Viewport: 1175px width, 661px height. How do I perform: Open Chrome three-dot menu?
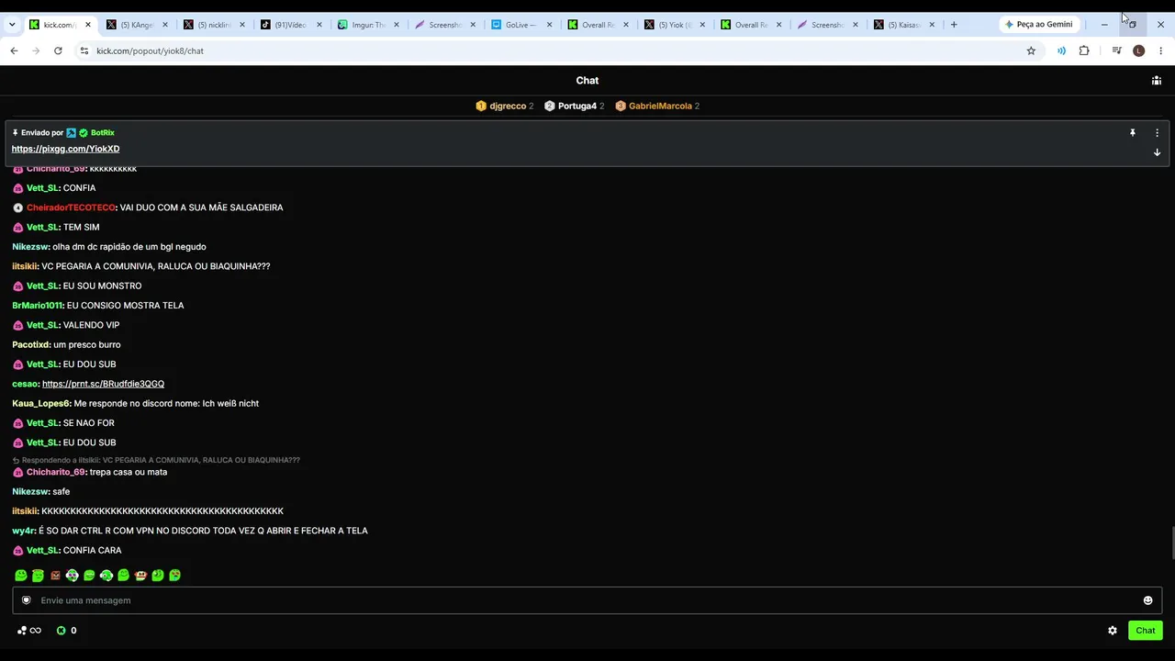coord(1160,50)
